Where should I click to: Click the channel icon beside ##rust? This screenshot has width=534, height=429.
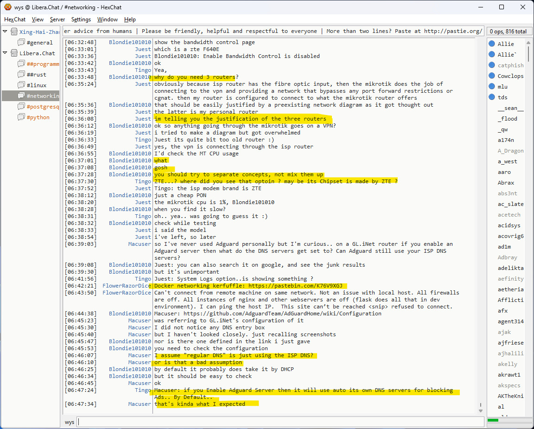(x=21, y=75)
